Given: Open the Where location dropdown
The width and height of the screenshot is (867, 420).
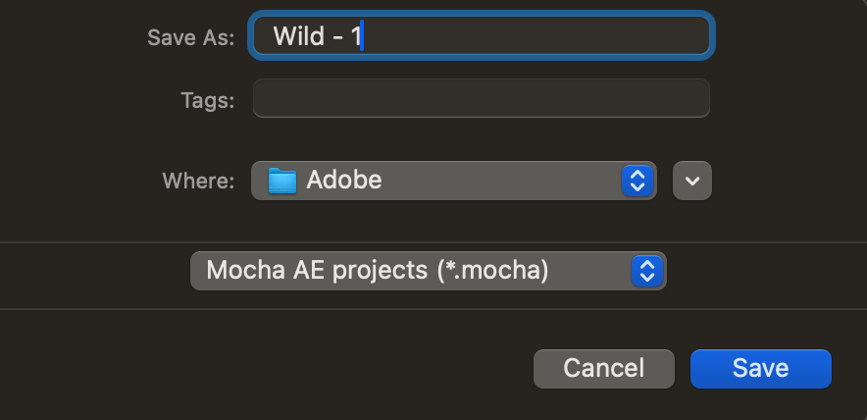Looking at the screenshot, I should point(453,181).
